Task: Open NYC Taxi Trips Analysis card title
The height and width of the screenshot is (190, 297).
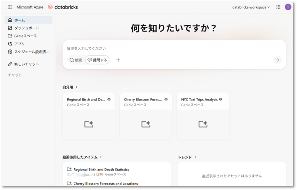Action: tap(199, 100)
